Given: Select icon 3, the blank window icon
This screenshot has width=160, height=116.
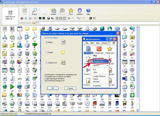Looking at the screenshot, I should 20,29.
